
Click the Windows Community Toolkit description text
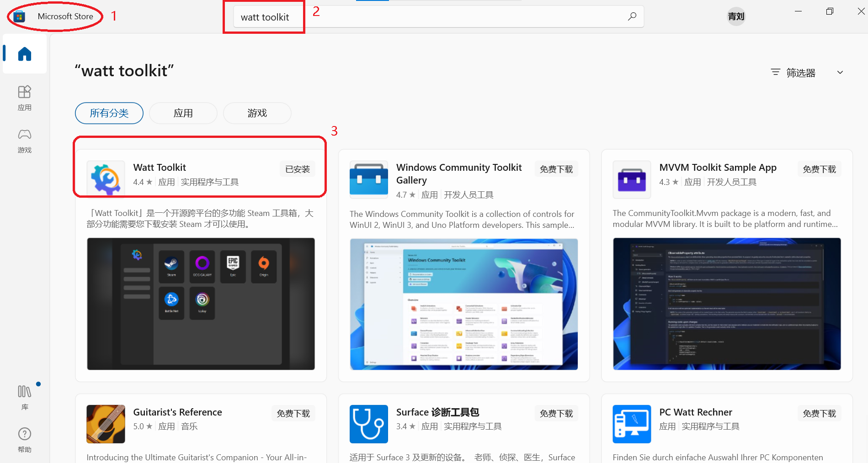click(462, 220)
